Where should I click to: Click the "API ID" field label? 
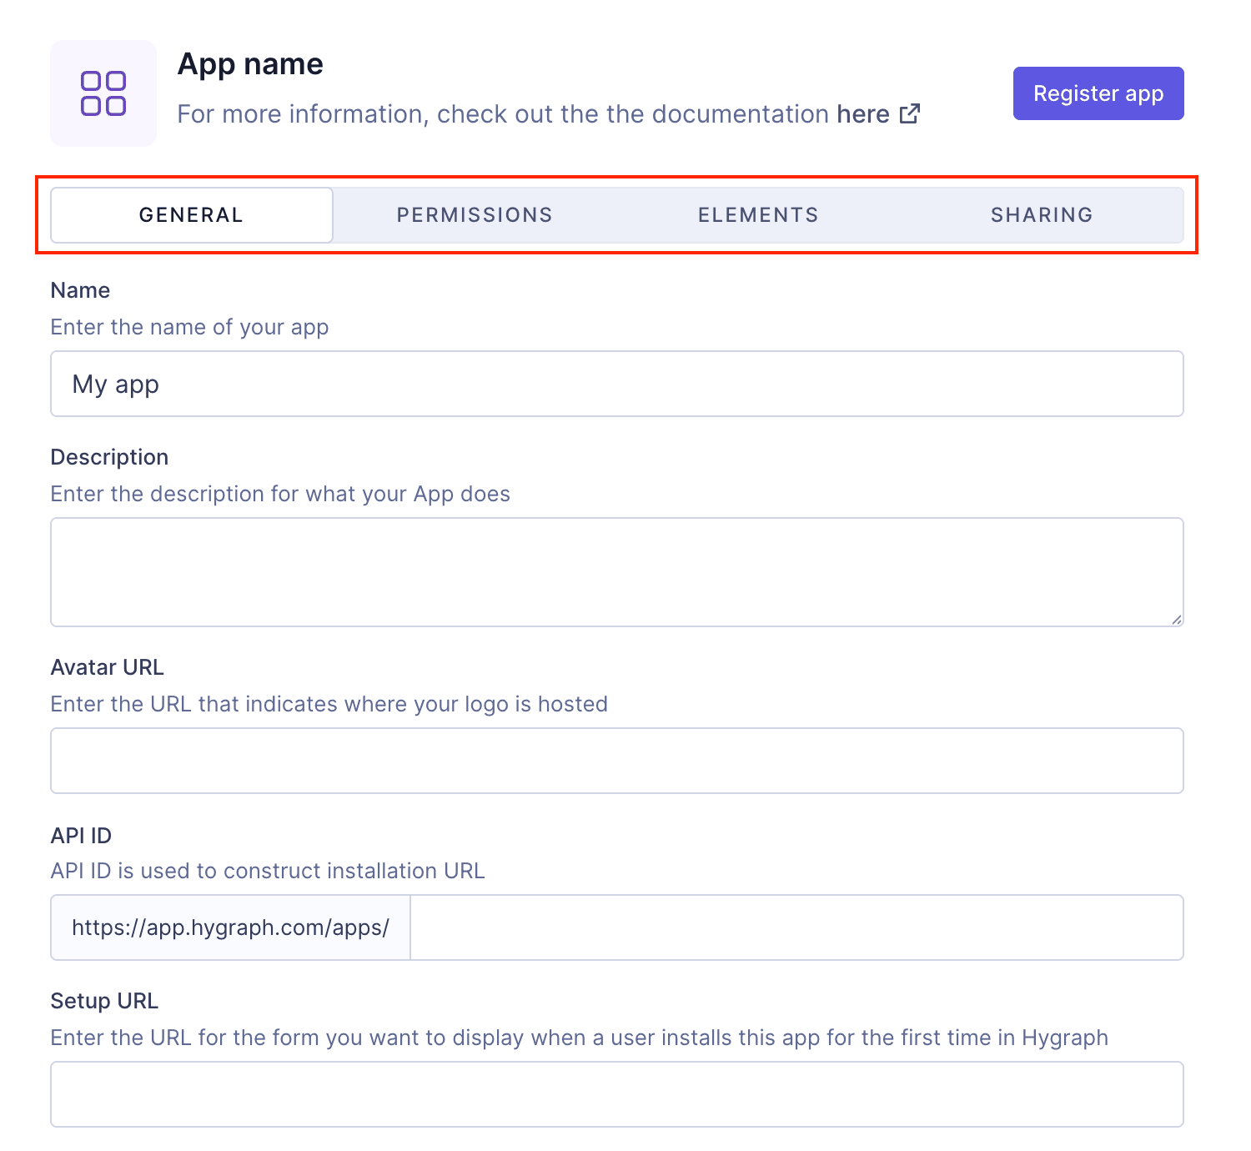coord(80,835)
